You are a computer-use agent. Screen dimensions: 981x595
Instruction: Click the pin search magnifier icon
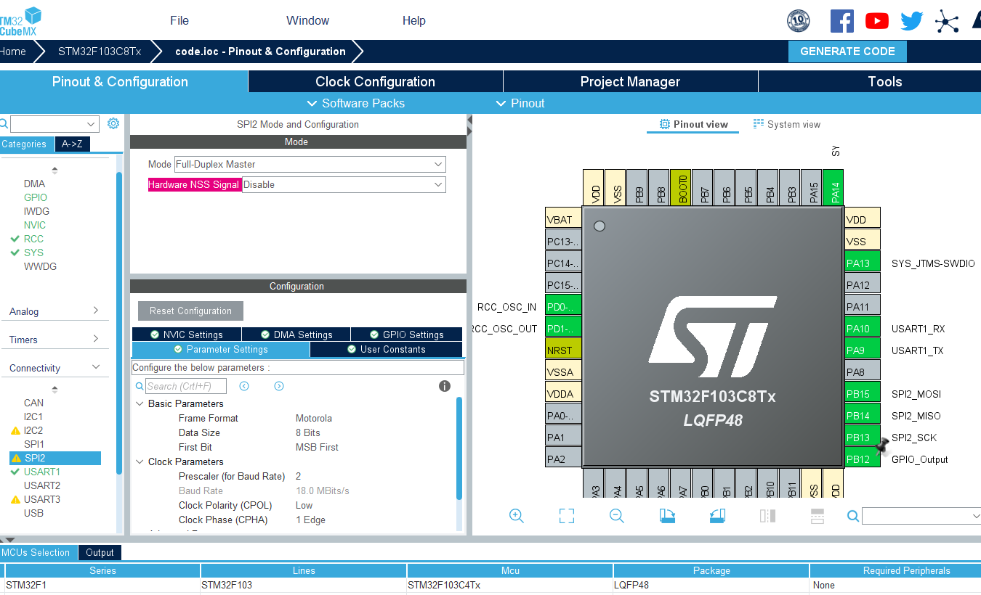point(853,516)
